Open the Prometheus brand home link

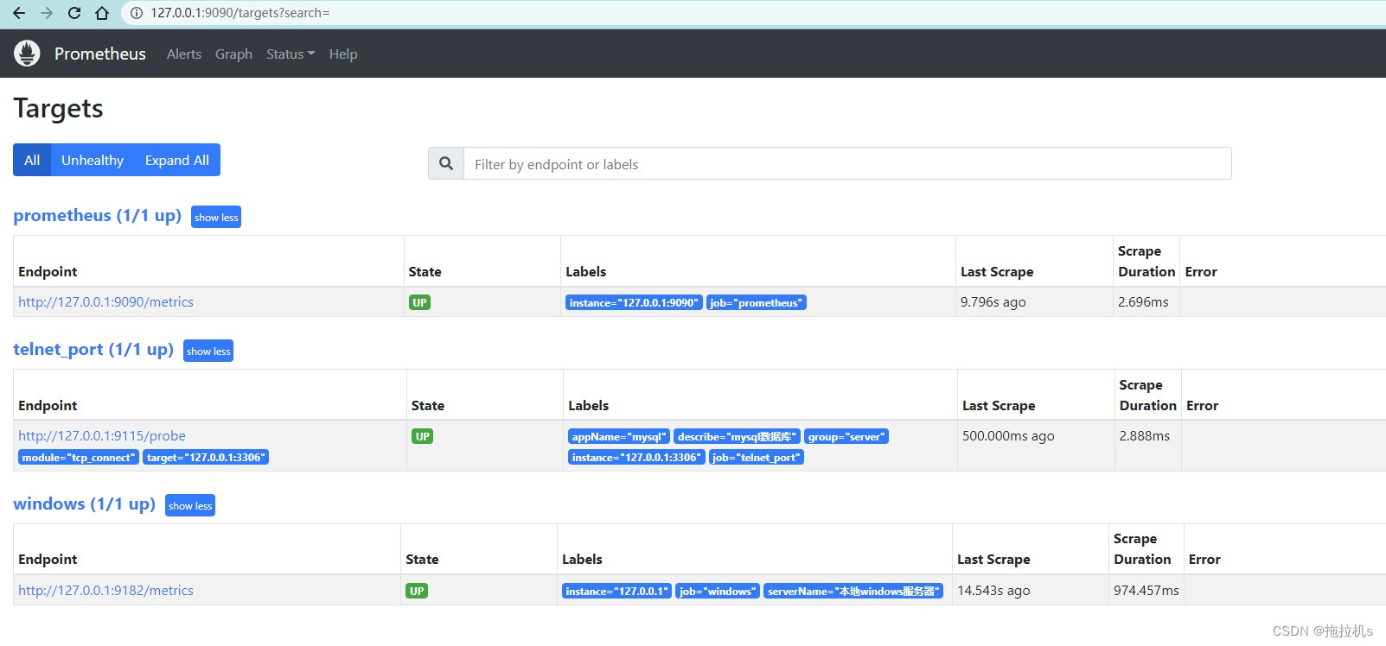coord(100,54)
